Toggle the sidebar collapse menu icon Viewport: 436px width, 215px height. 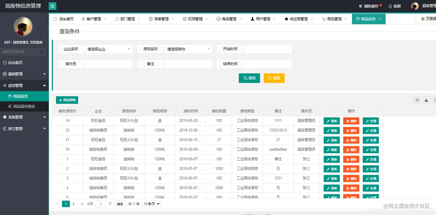coord(52,6)
